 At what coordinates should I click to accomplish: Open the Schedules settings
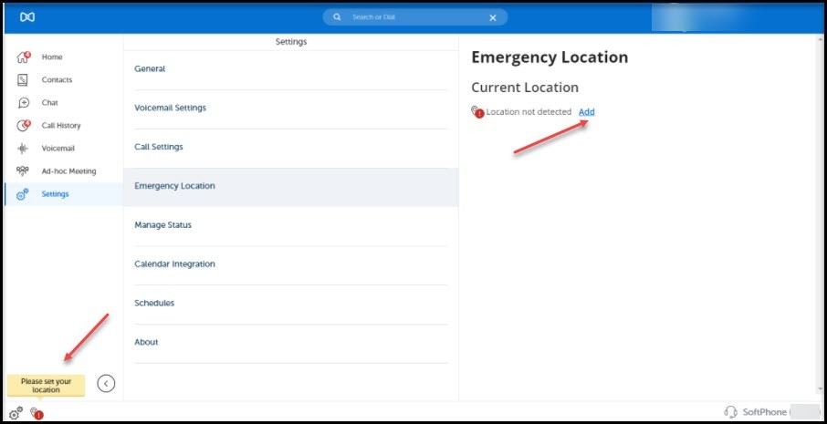pyautogui.click(x=154, y=304)
